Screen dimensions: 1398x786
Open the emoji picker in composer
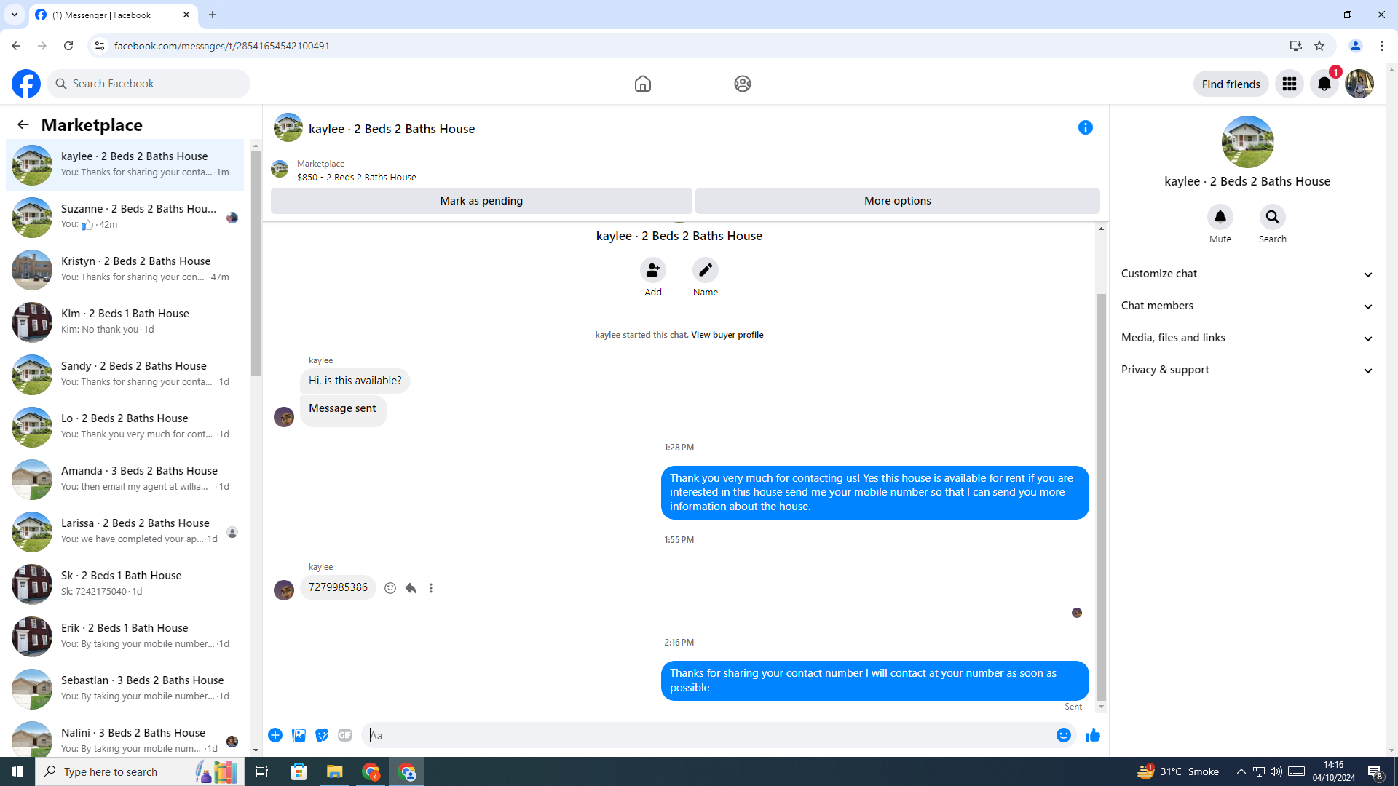[1064, 735]
